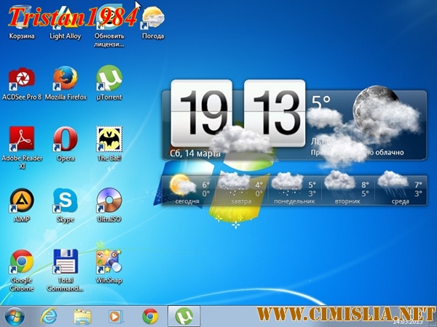437x327 pixels.
Task: Open the µTorrent desktop shortcut
Action: [x=109, y=78]
